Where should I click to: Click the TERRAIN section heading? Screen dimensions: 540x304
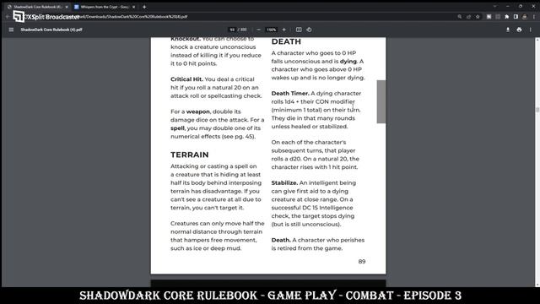click(x=189, y=155)
